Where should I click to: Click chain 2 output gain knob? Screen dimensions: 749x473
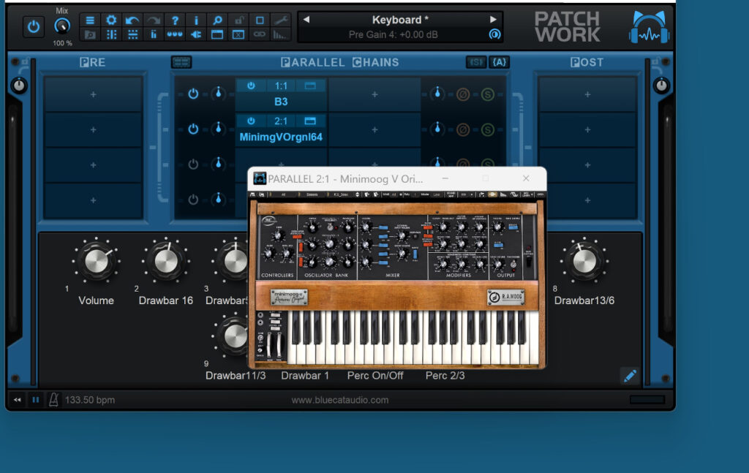[x=437, y=129]
